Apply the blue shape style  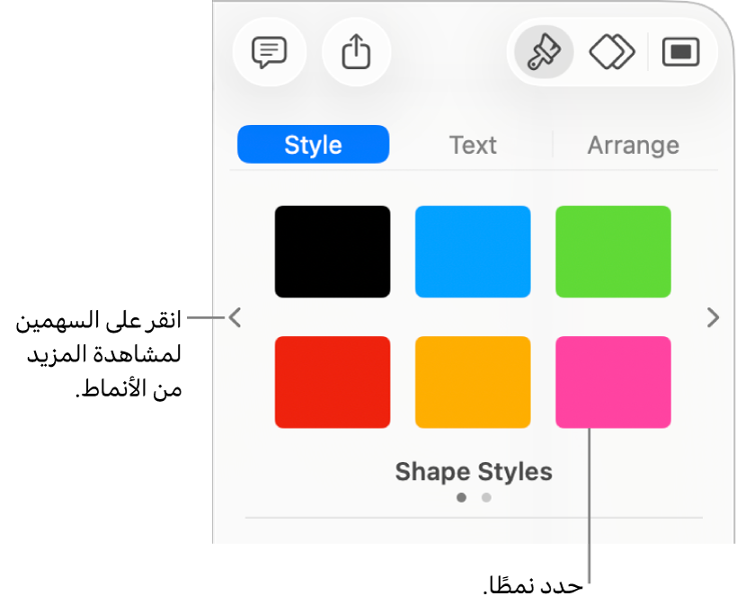[473, 252]
